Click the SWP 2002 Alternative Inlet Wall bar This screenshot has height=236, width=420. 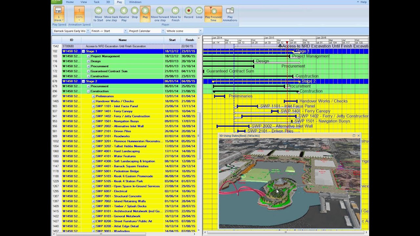[x=233, y=126]
